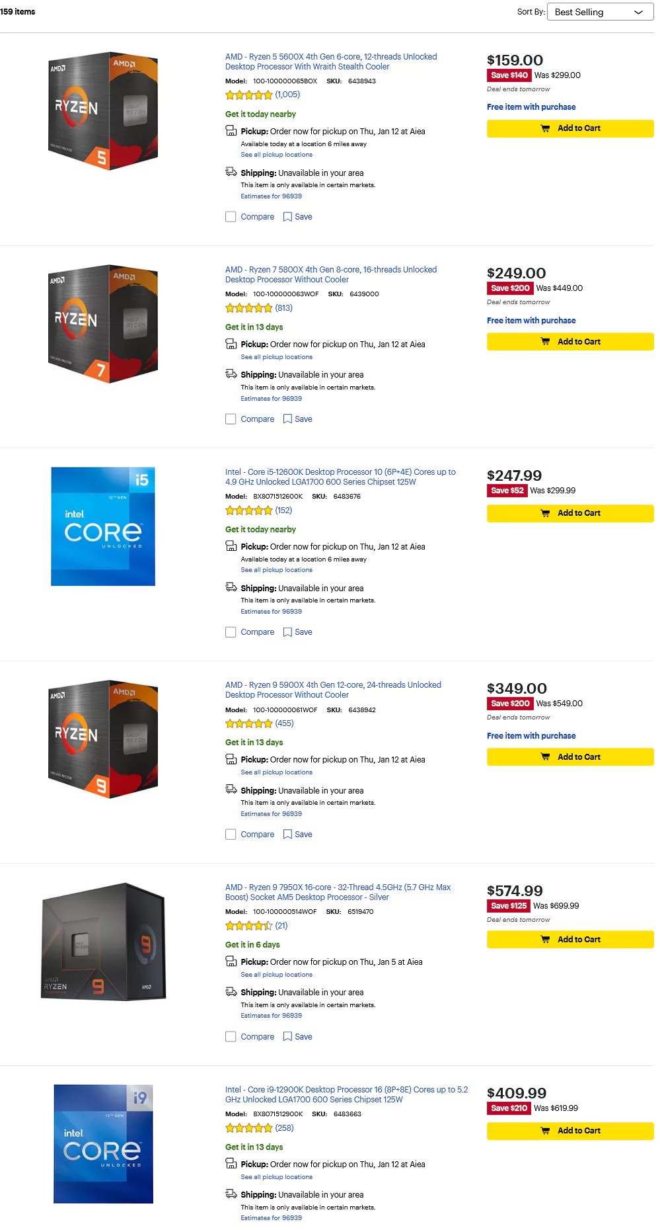See all pickup locations for Ryzen 7 5800X
The image size is (660, 1230).
276,357
